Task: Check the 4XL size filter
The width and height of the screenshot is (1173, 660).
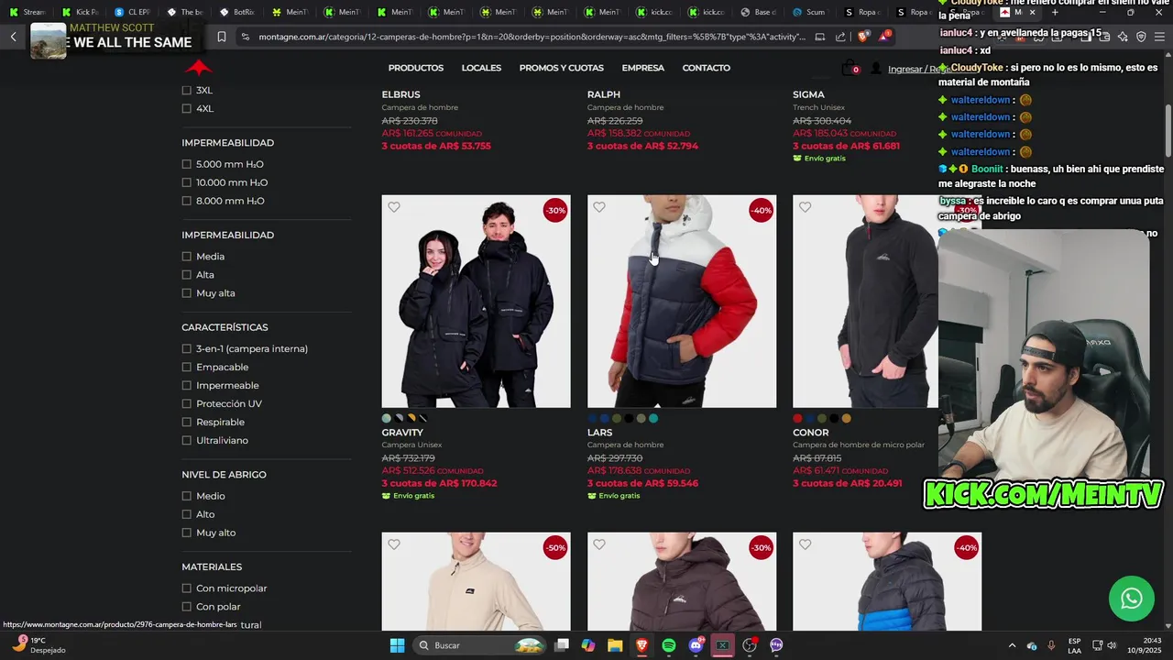Action: click(x=187, y=108)
